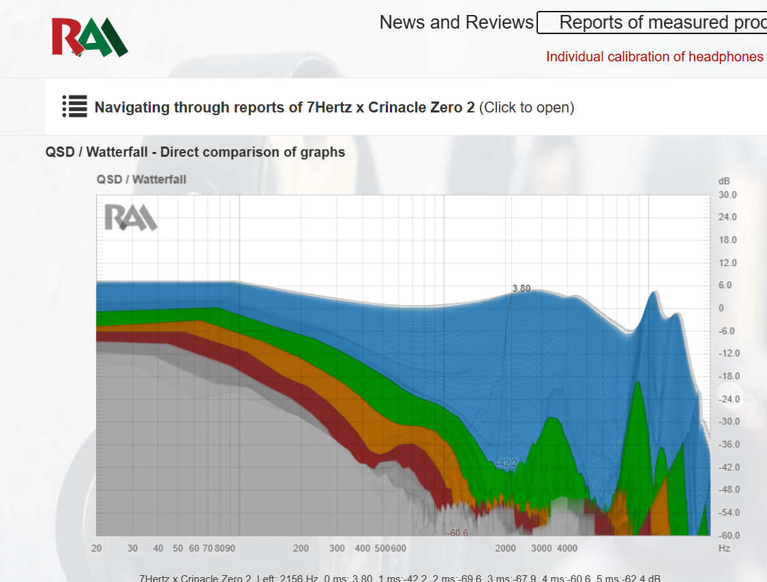This screenshot has height=582, width=767.
Task: Open Reports of measured products menu
Action: 652,22
